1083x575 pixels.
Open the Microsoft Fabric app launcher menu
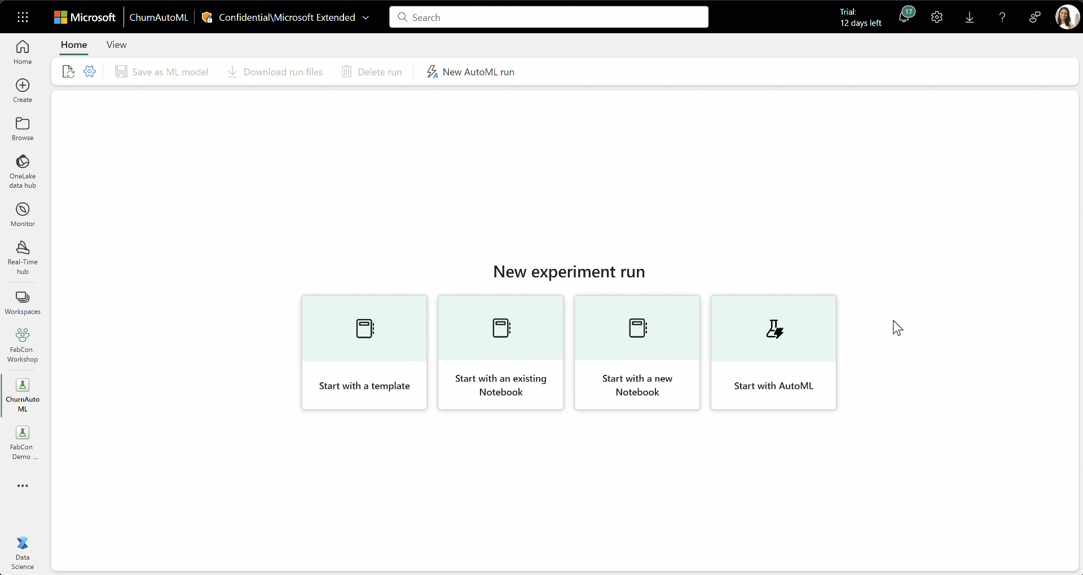tap(23, 17)
